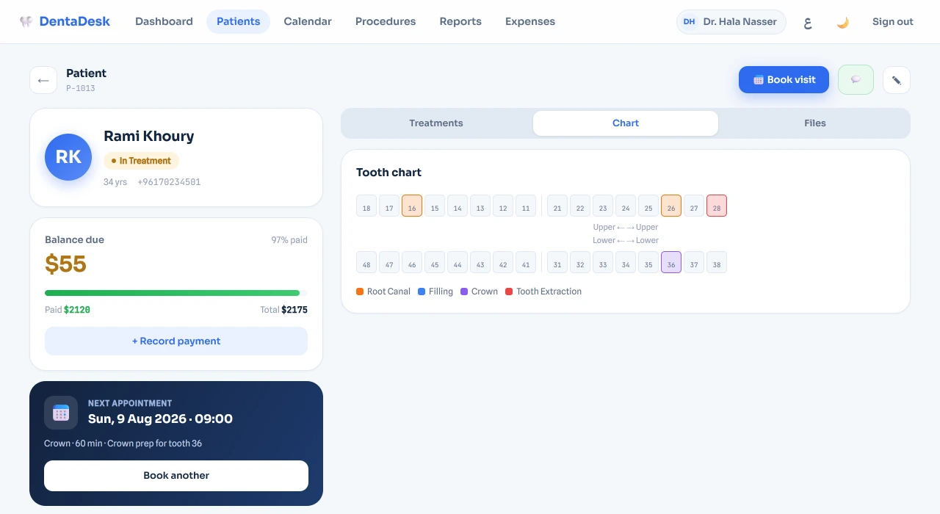Open the Dashboard page

pos(164,22)
